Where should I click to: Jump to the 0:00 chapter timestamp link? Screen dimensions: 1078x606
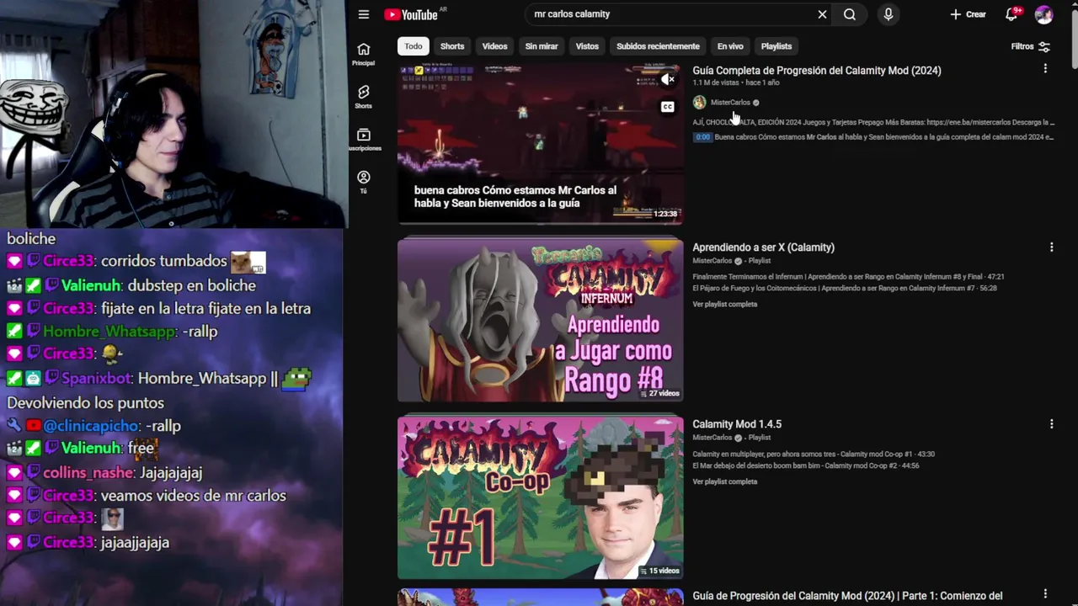coord(702,137)
